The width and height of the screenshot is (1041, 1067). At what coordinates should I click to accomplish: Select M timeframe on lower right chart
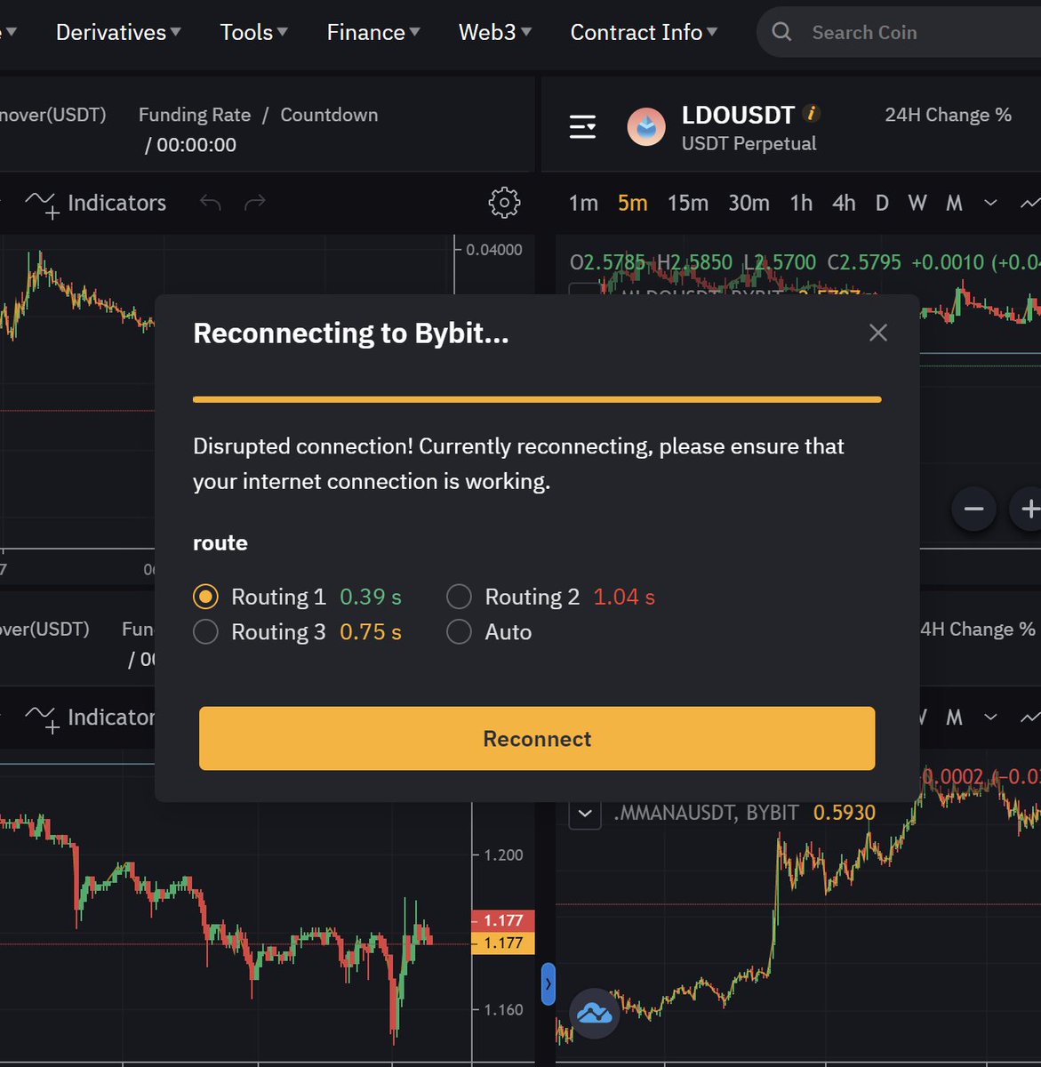click(x=954, y=717)
